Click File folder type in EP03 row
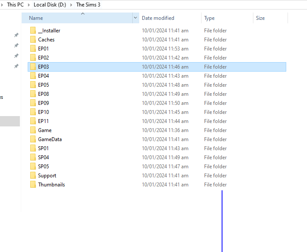This screenshot has width=307, height=252. [x=215, y=67]
